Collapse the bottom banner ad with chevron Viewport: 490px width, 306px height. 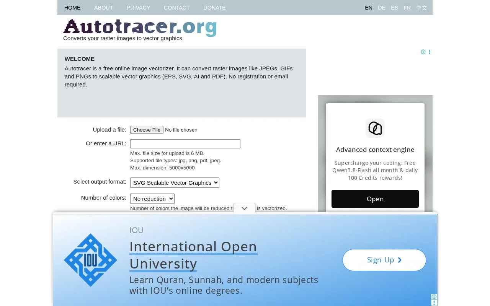point(244,208)
